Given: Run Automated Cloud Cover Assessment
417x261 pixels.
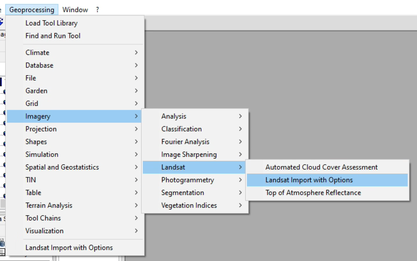Looking at the screenshot, I should 322,167.
